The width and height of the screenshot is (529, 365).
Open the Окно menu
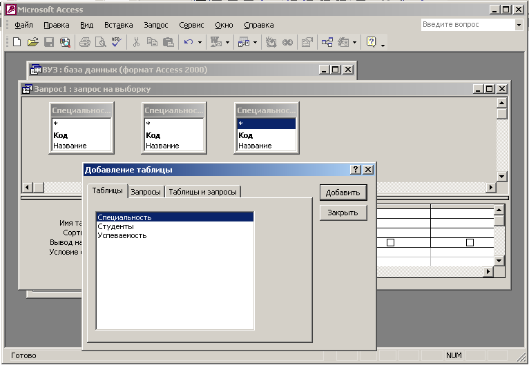pyautogui.click(x=224, y=25)
